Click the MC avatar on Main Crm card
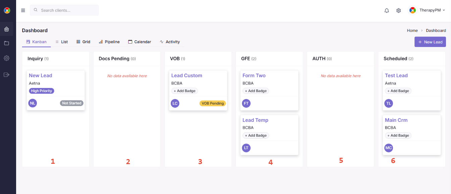451x194 pixels. (389, 148)
